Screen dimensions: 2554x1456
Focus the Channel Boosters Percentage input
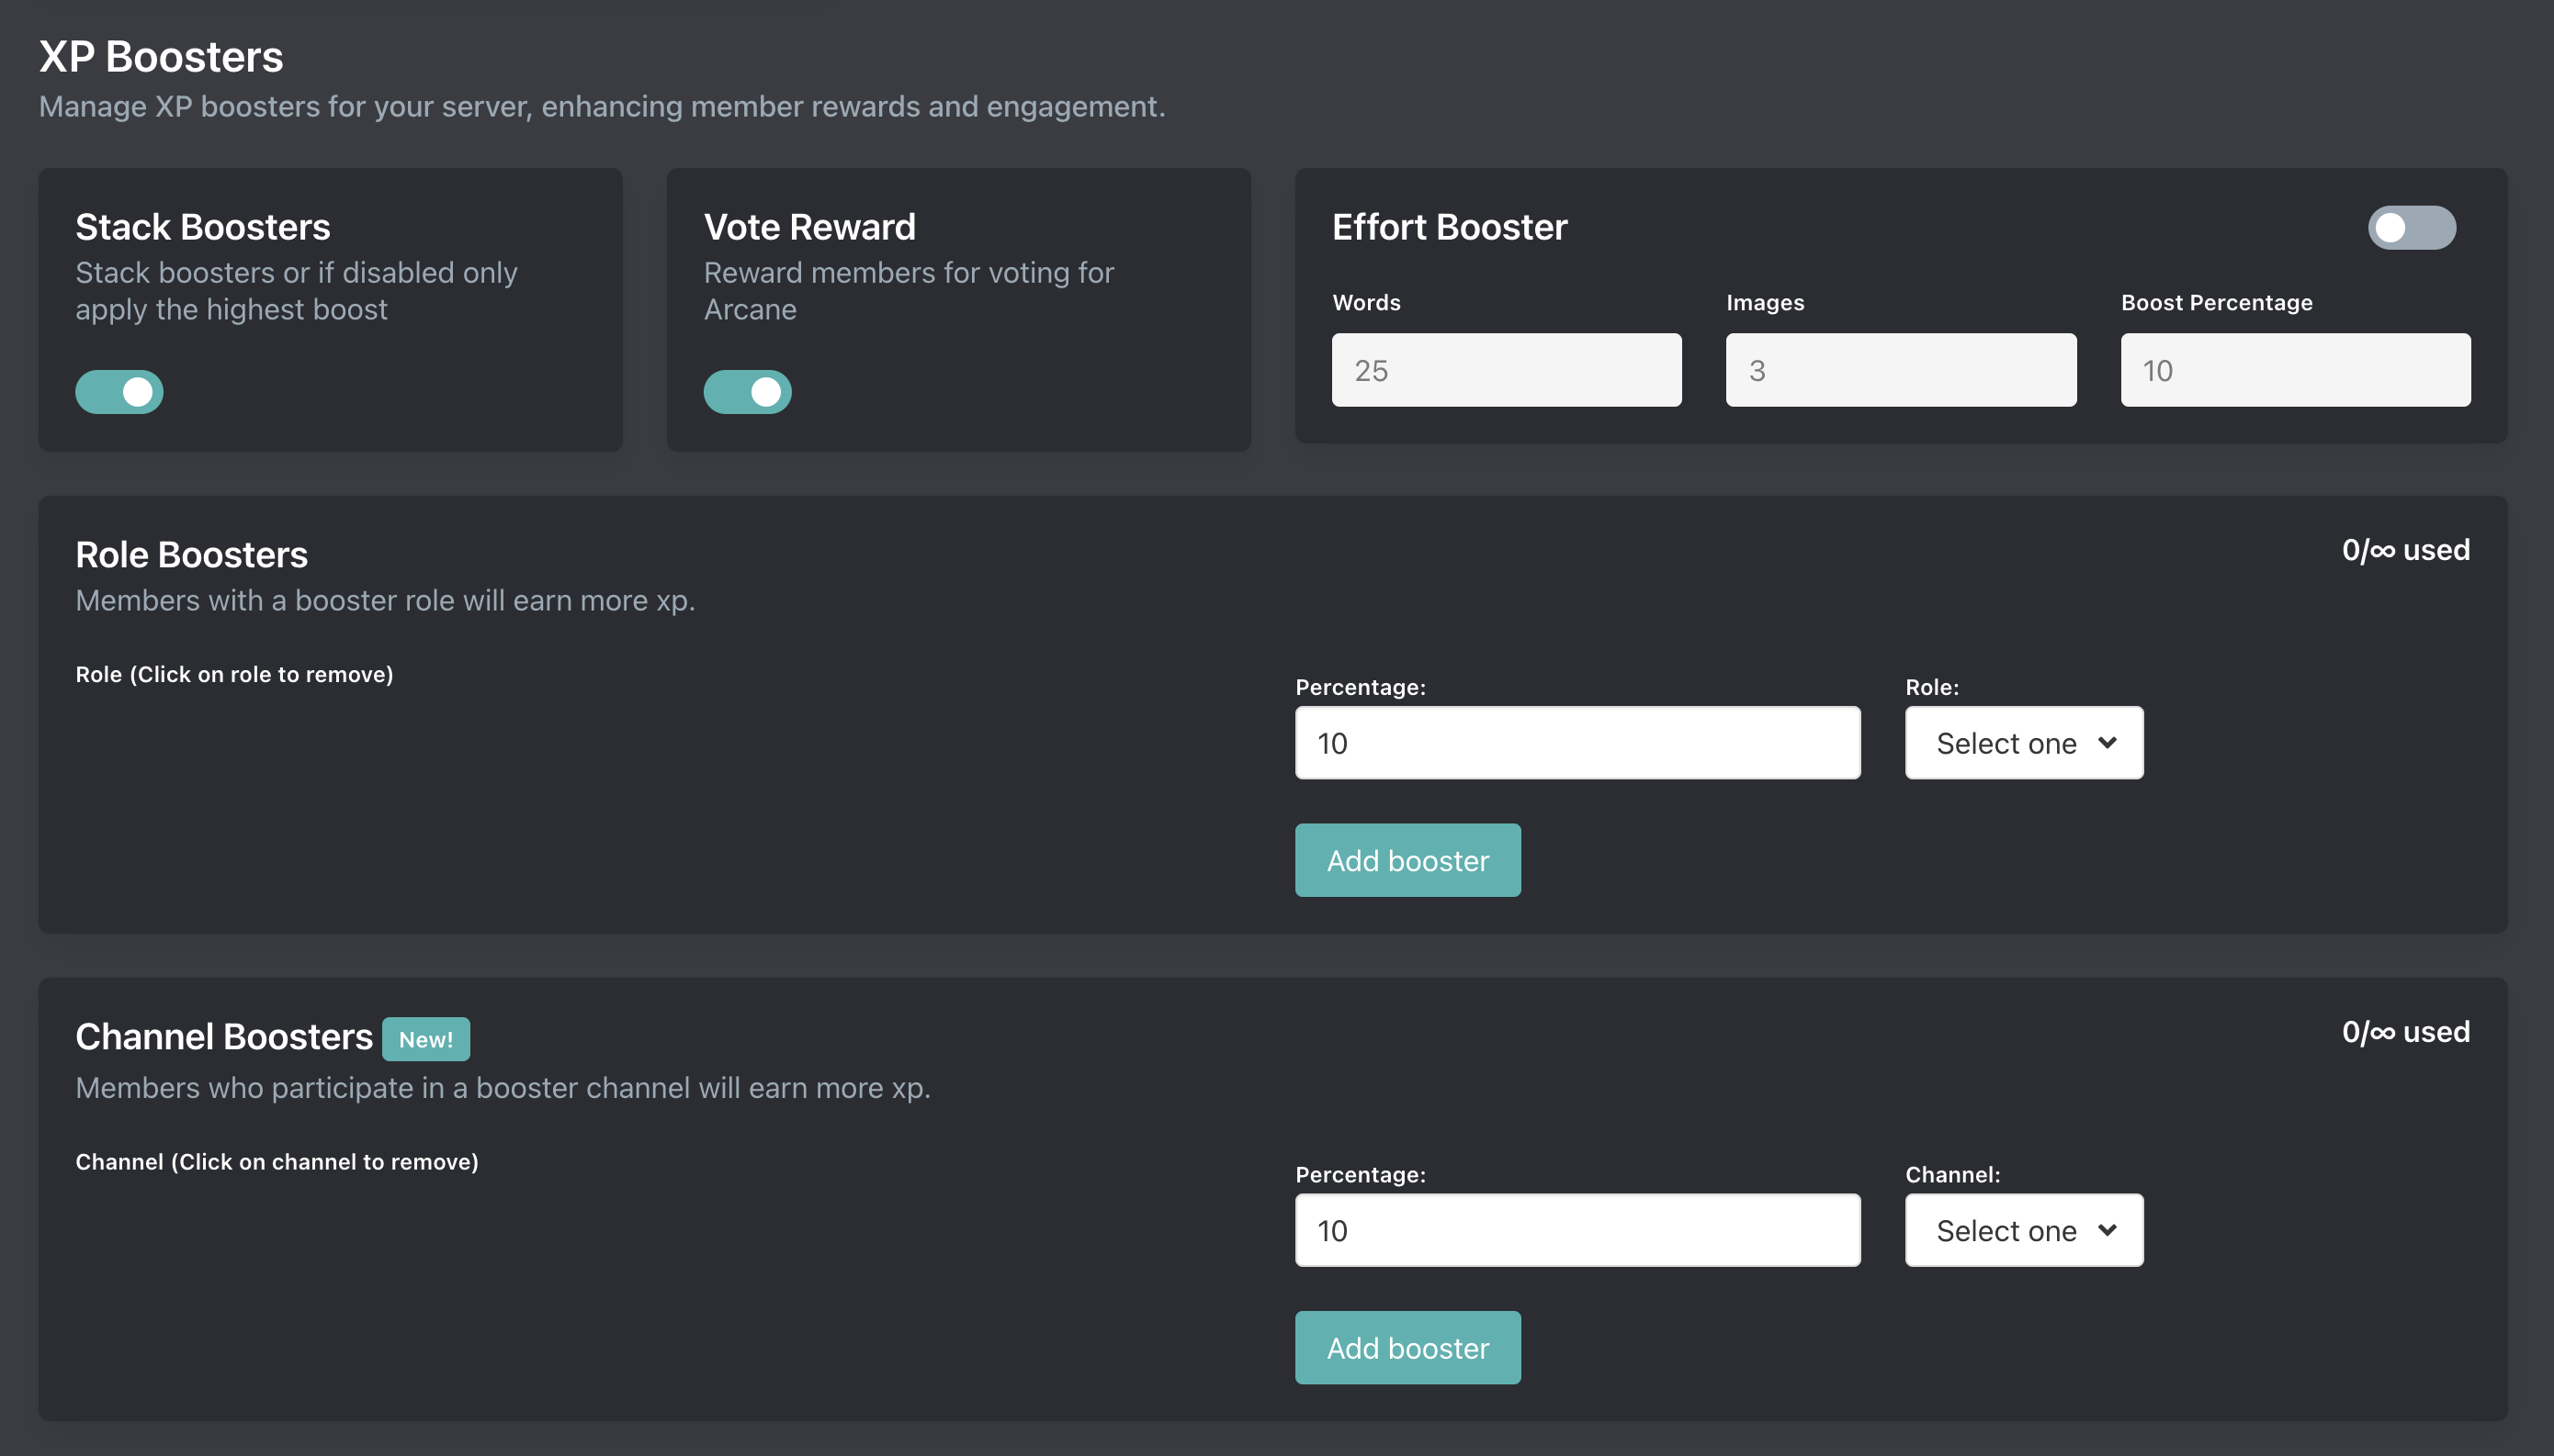pos(1577,1230)
